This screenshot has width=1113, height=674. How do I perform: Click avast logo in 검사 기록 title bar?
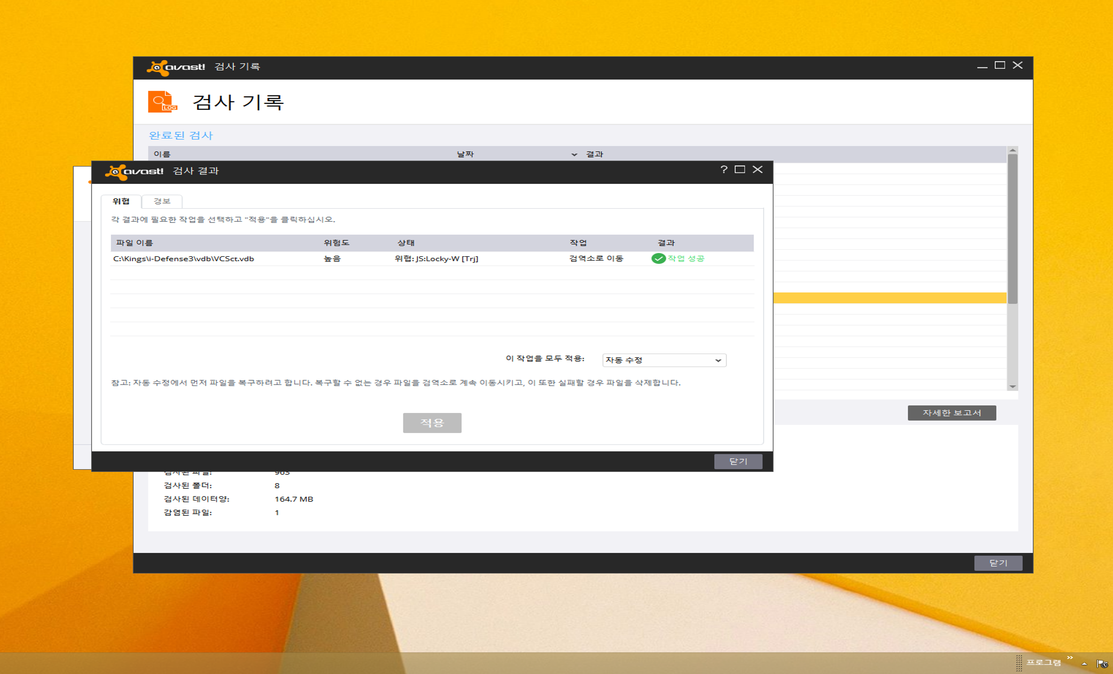click(176, 67)
